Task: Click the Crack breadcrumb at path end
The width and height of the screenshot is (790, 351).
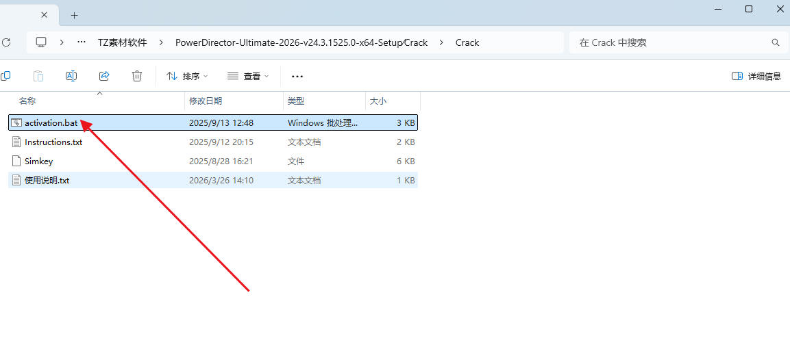Action: pos(467,42)
